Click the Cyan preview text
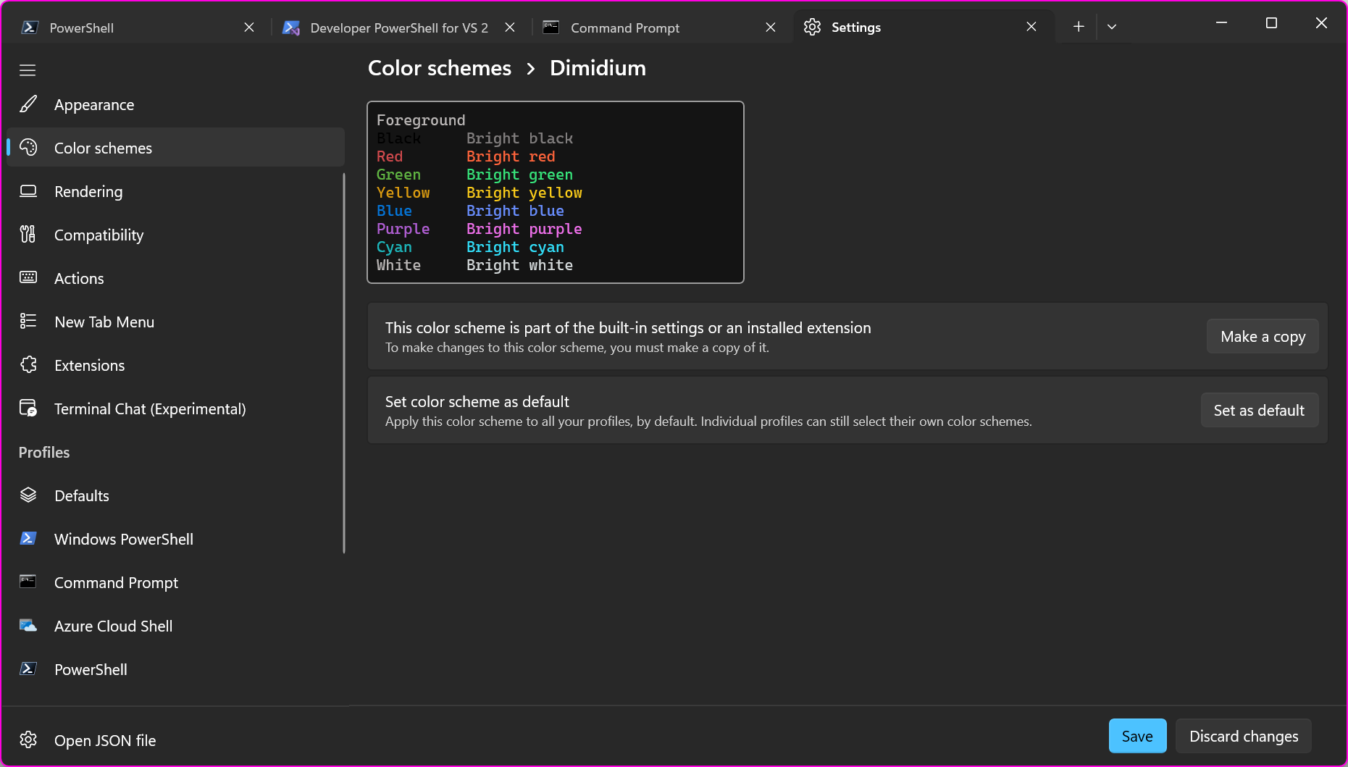The height and width of the screenshot is (767, 1348). click(394, 247)
